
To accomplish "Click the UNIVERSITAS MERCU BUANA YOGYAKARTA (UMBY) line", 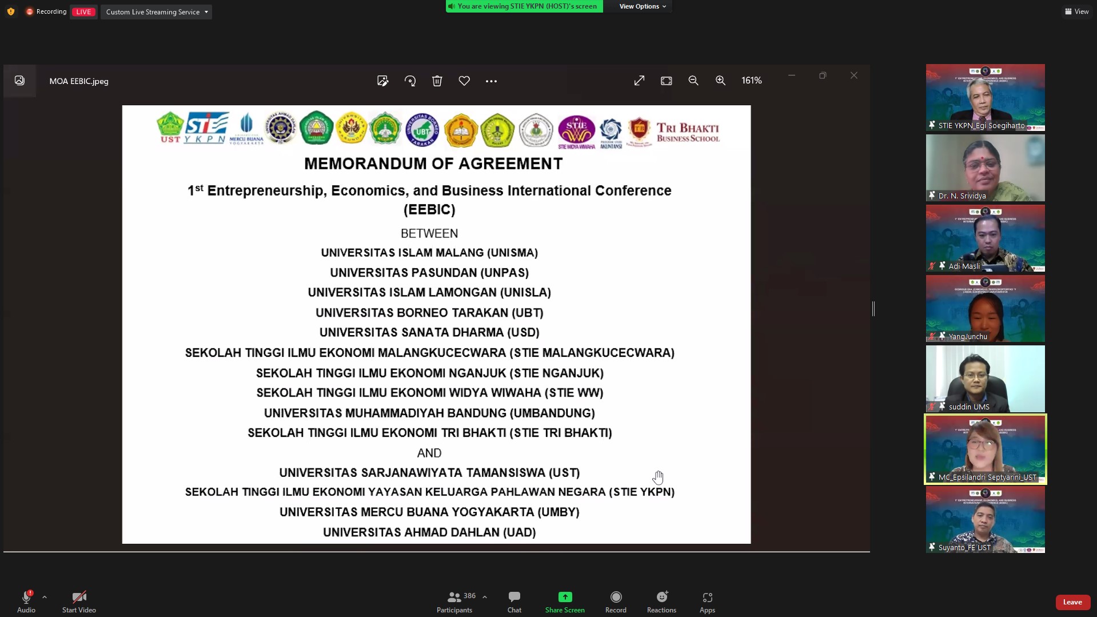I will tap(429, 512).
